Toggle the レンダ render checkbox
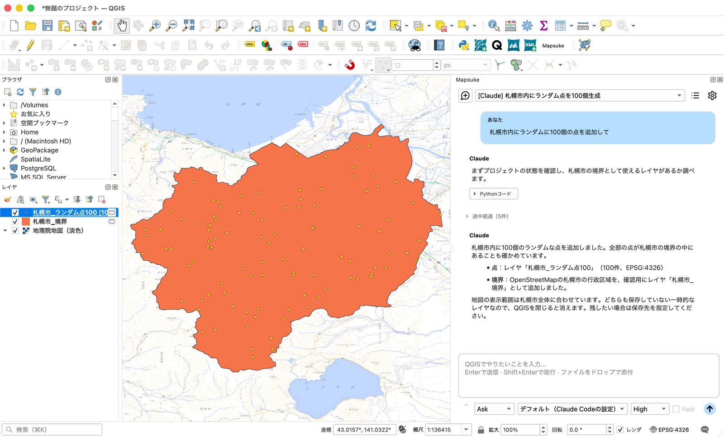This screenshot has height=437, width=724. tap(620, 430)
